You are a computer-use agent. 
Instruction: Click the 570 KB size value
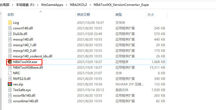[159, 34]
